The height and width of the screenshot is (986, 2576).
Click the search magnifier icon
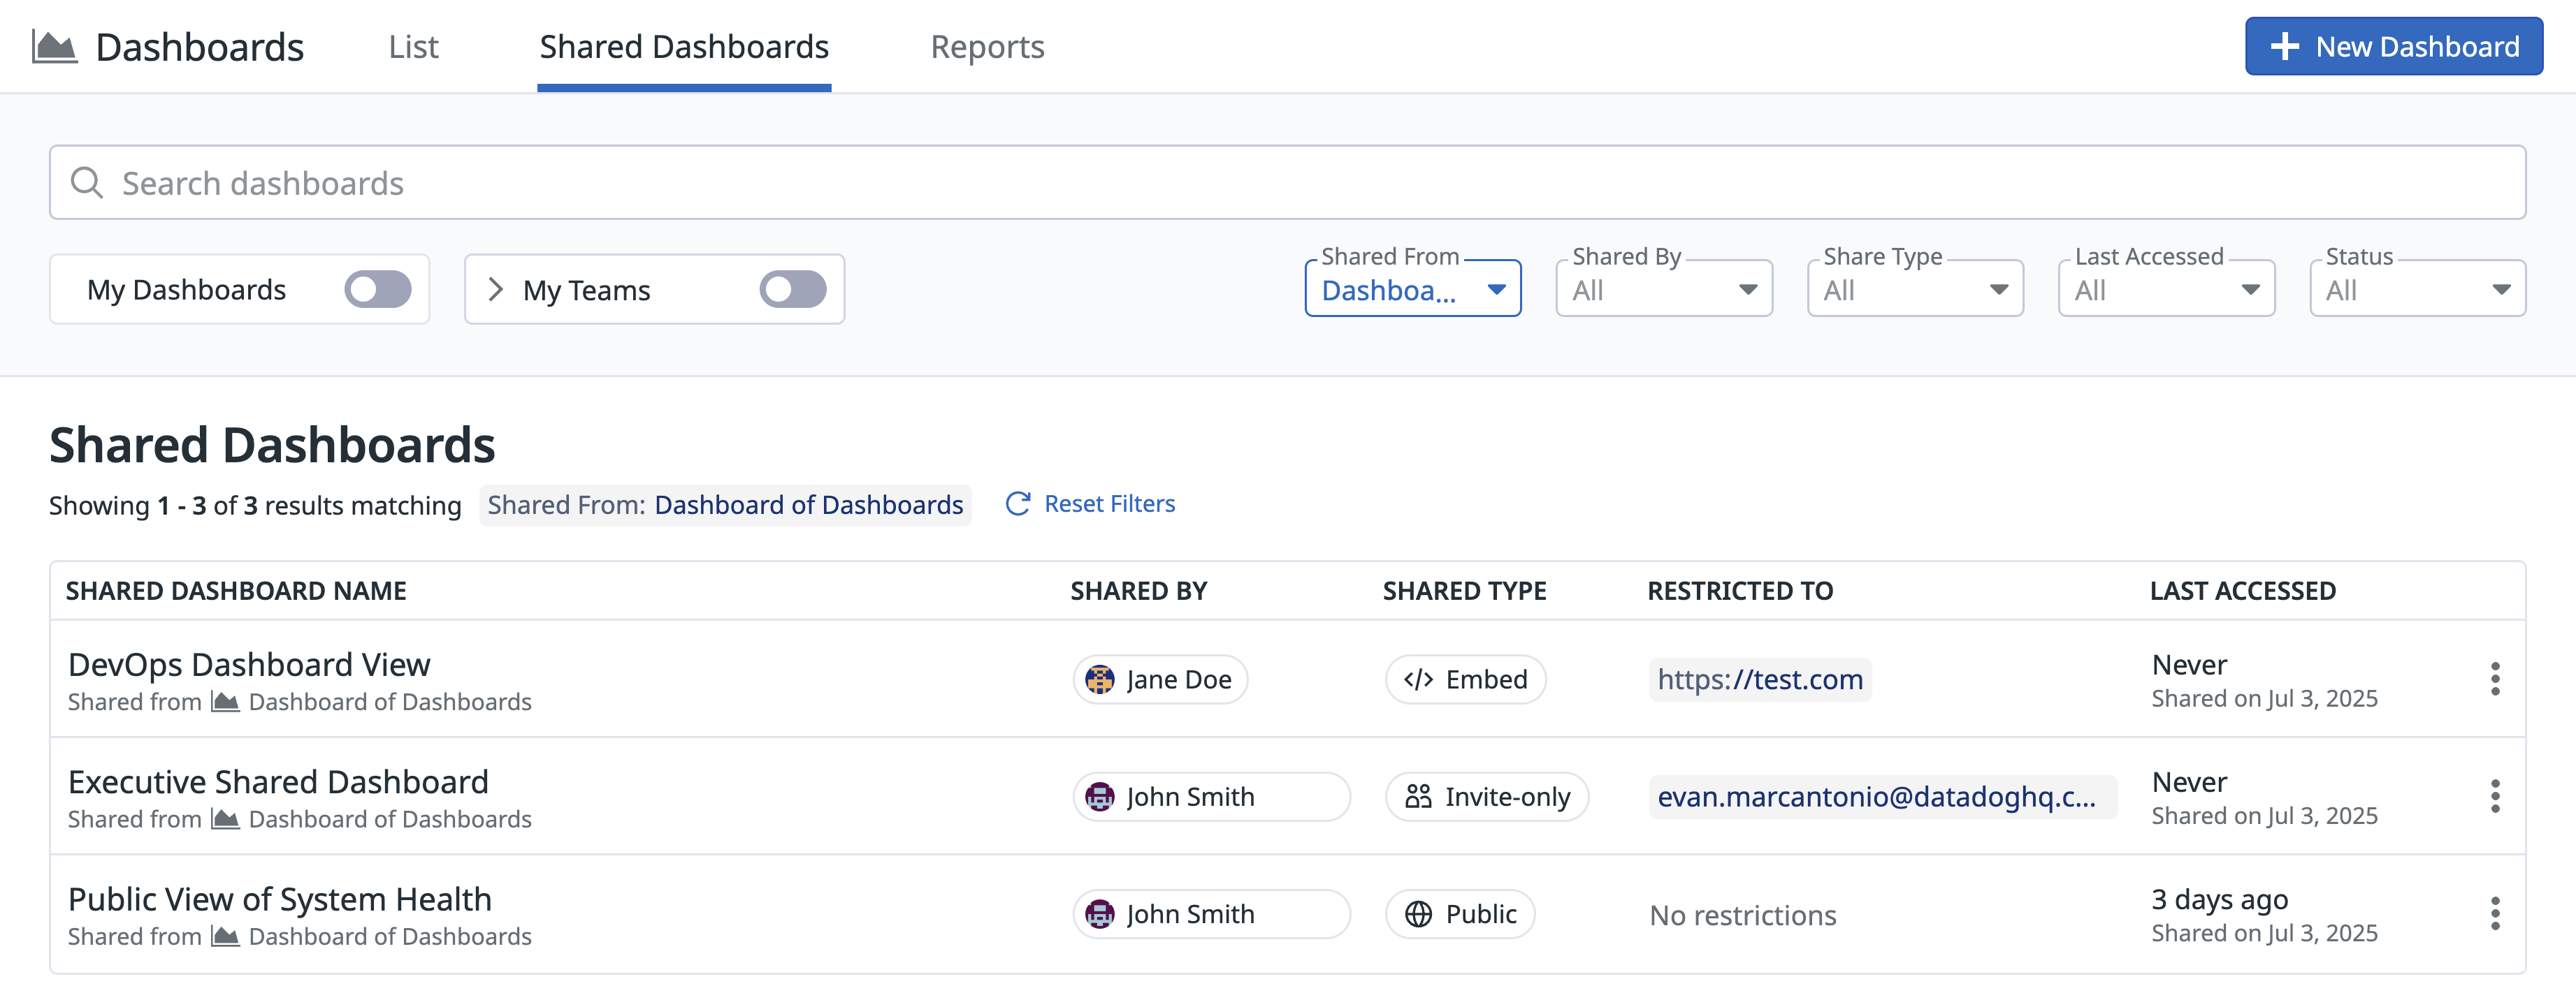pos(87,183)
